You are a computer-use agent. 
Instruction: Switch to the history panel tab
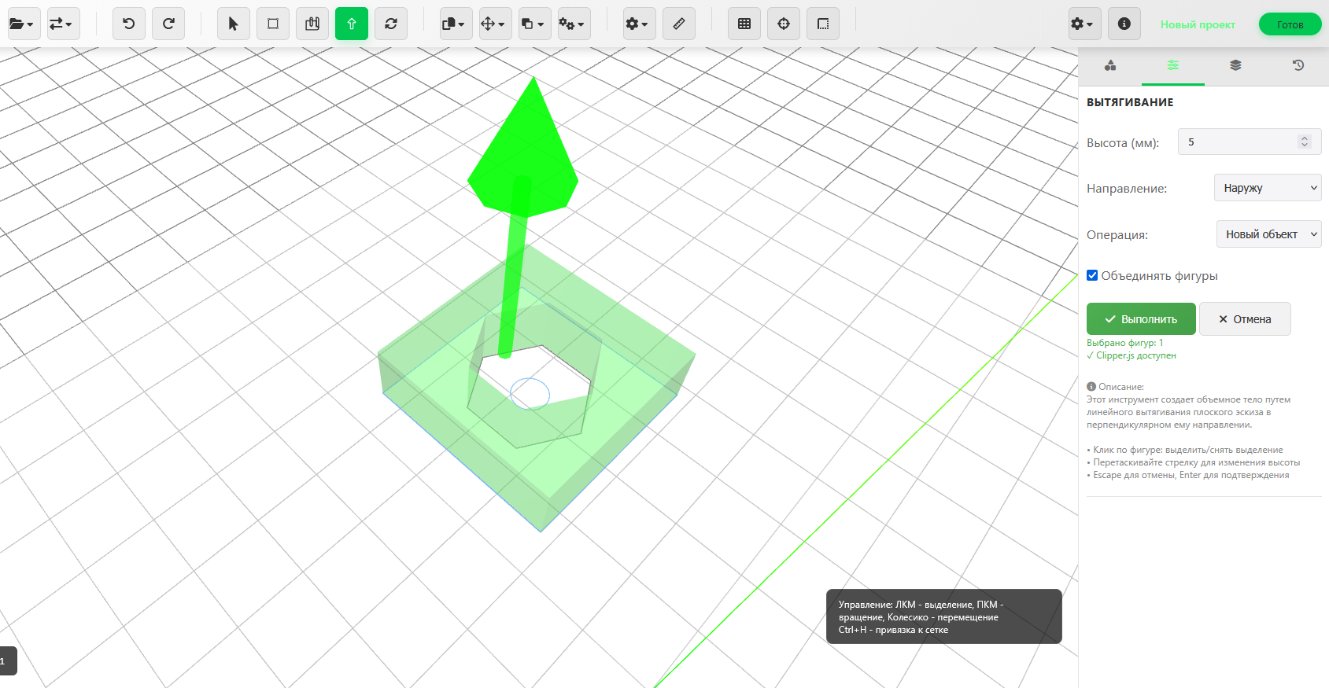point(1298,65)
